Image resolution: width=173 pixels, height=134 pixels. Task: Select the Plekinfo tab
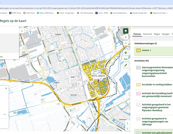[137, 34]
